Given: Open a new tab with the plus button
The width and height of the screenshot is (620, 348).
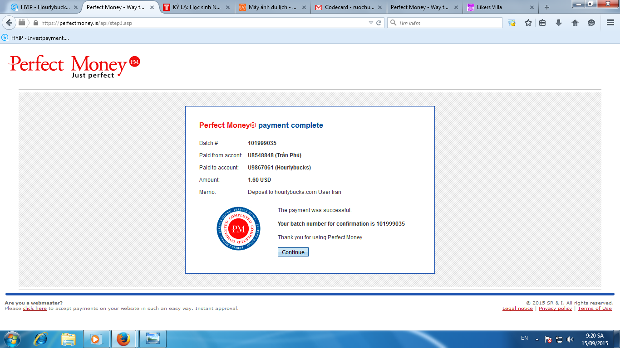Looking at the screenshot, I should pyautogui.click(x=547, y=7).
